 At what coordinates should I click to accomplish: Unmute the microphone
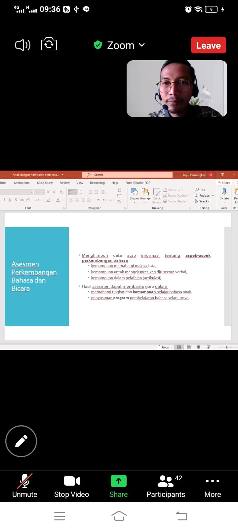click(x=25, y=486)
